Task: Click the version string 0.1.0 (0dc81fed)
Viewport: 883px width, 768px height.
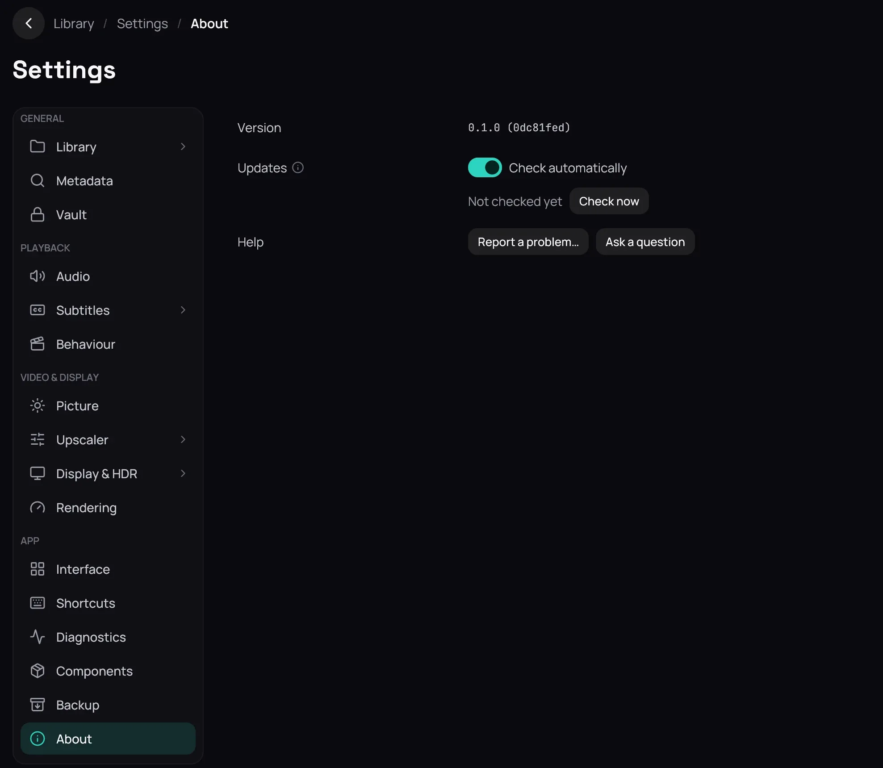Action: tap(519, 128)
